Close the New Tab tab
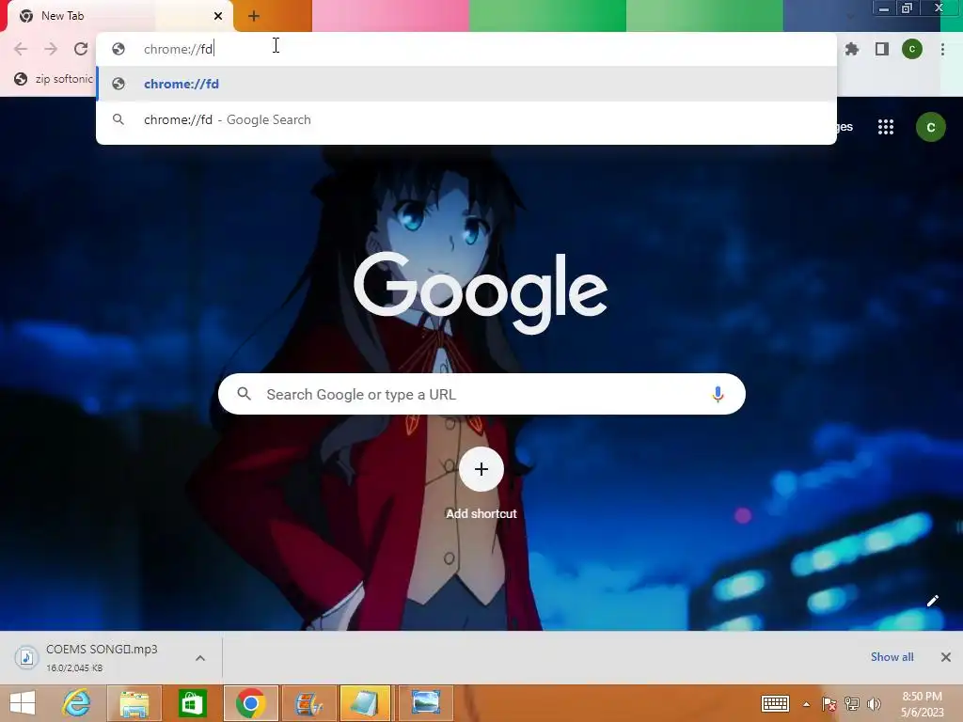 (x=218, y=16)
